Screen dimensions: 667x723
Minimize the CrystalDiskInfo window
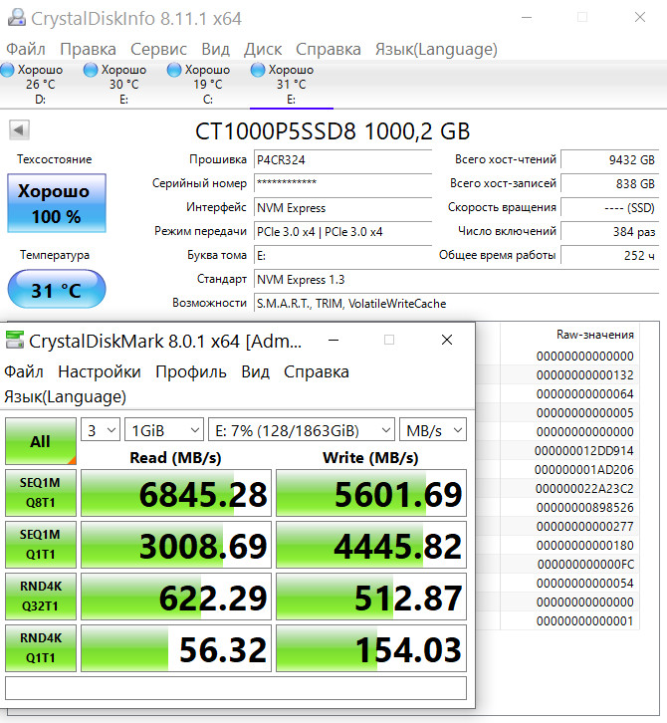click(527, 18)
